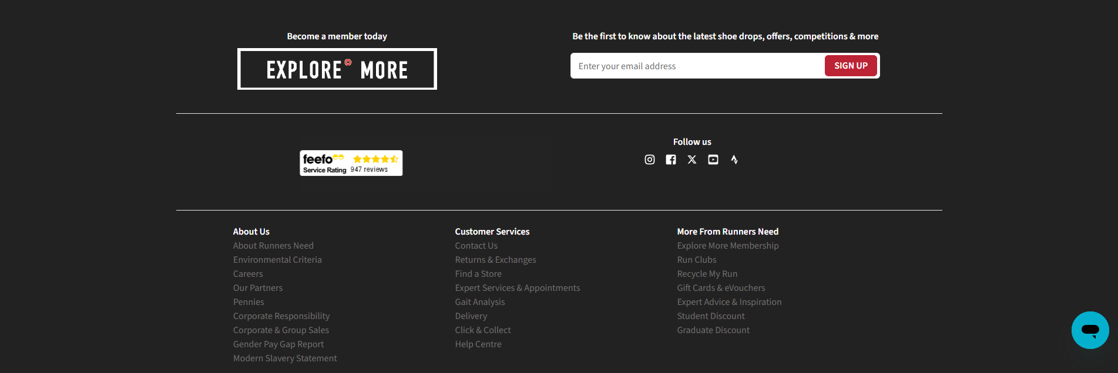The height and width of the screenshot is (373, 1118).
Task: Click the Follow us heading text
Action: pos(692,142)
